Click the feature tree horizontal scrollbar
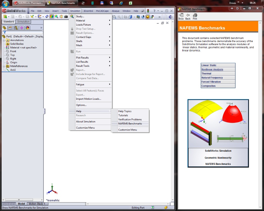Image resolution: width=264 pixels, height=211 pixels. (x=22, y=200)
